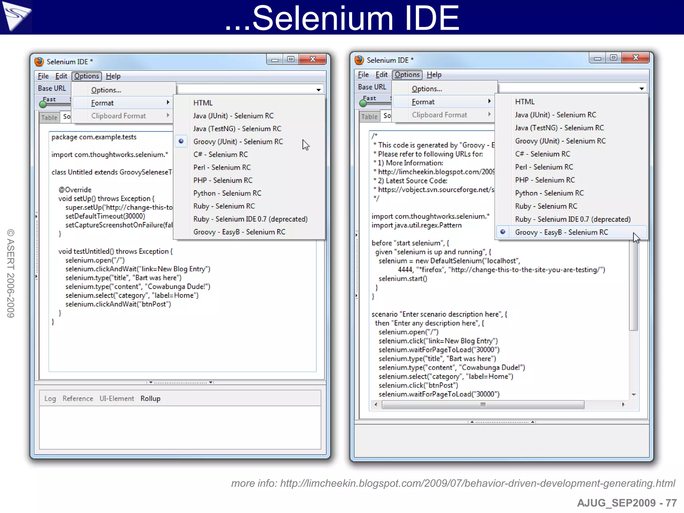Select PHP - Selenium RC in right window
This screenshot has height=513, width=684.
(x=571, y=180)
